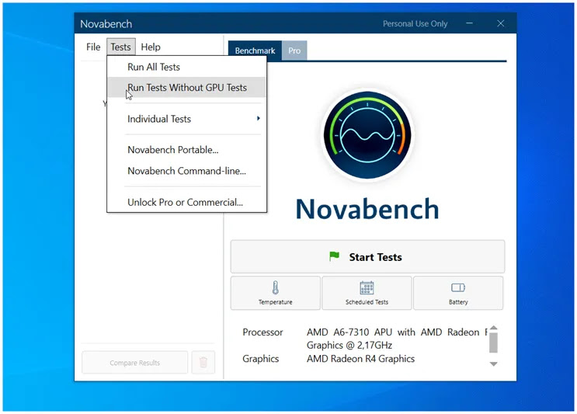This screenshot has height=414, width=577.
Task: Click the Graphics label
Action: click(260, 359)
